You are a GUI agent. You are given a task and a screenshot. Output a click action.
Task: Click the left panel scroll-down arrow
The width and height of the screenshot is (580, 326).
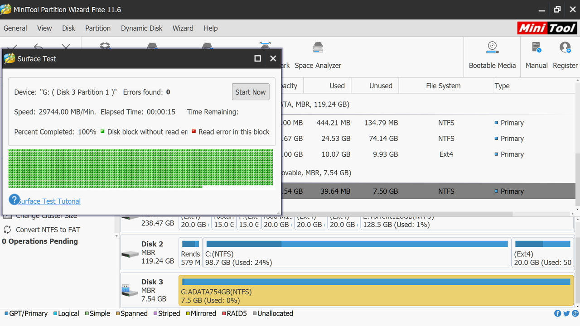pos(116,236)
